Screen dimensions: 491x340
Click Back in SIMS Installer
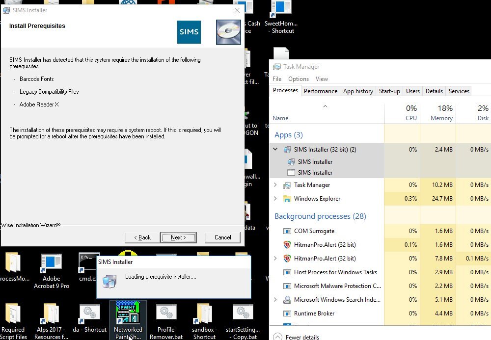click(x=142, y=237)
